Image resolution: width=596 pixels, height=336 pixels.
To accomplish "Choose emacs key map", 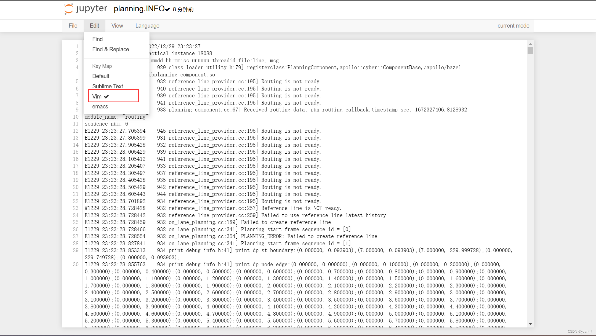I will (100, 107).
